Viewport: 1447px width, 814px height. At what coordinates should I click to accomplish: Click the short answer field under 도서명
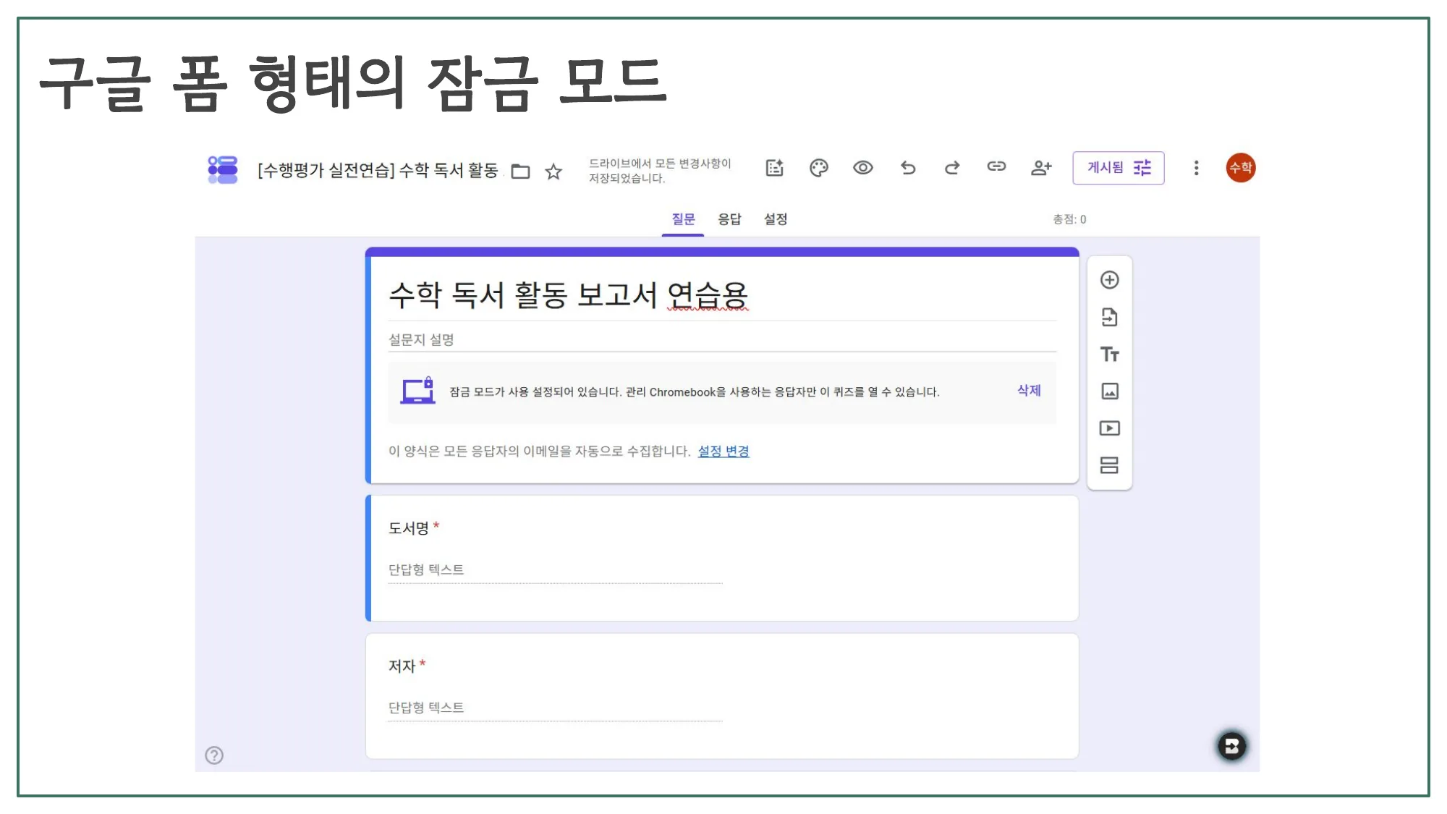(555, 570)
